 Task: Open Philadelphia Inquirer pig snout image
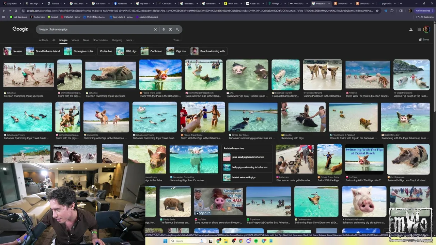[364, 201]
